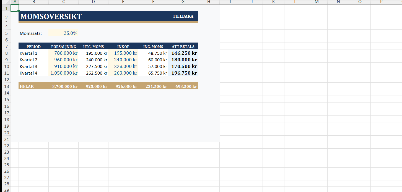
Task: Select column C header
Action: click(64, 2)
